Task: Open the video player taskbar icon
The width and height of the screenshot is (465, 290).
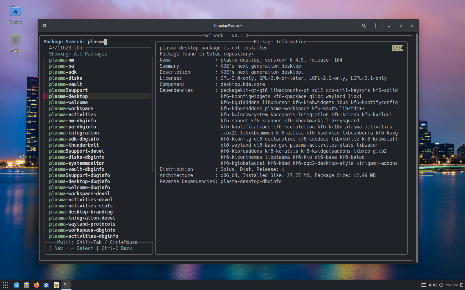Action: coord(46,285)
